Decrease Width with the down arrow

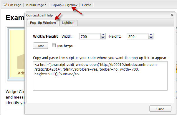coord(103,38)
